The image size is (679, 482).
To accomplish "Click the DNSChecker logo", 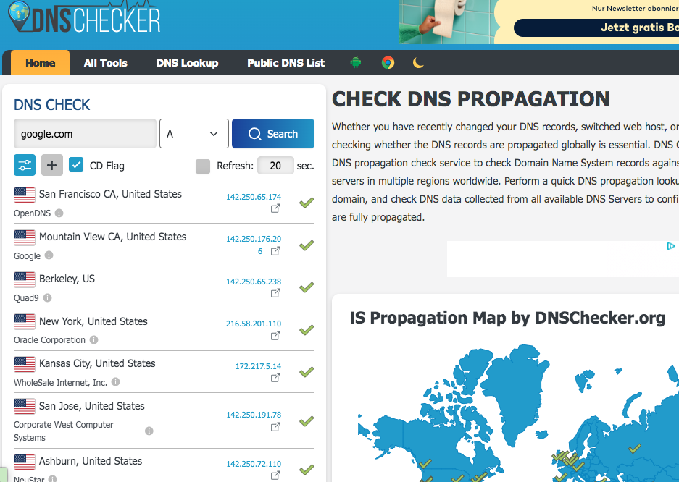I will [85, 17].
